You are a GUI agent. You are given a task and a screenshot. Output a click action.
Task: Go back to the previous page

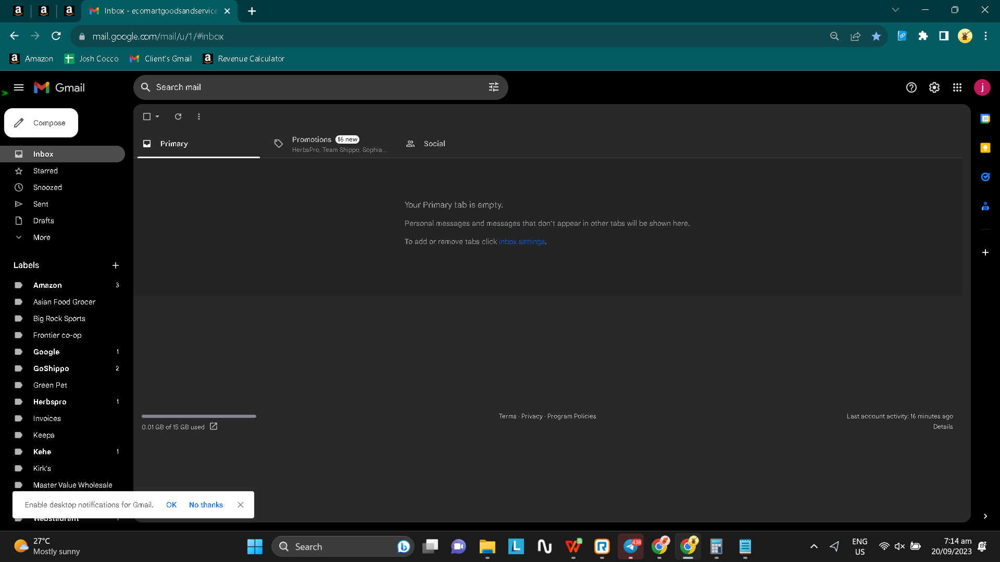click(15, 36)
